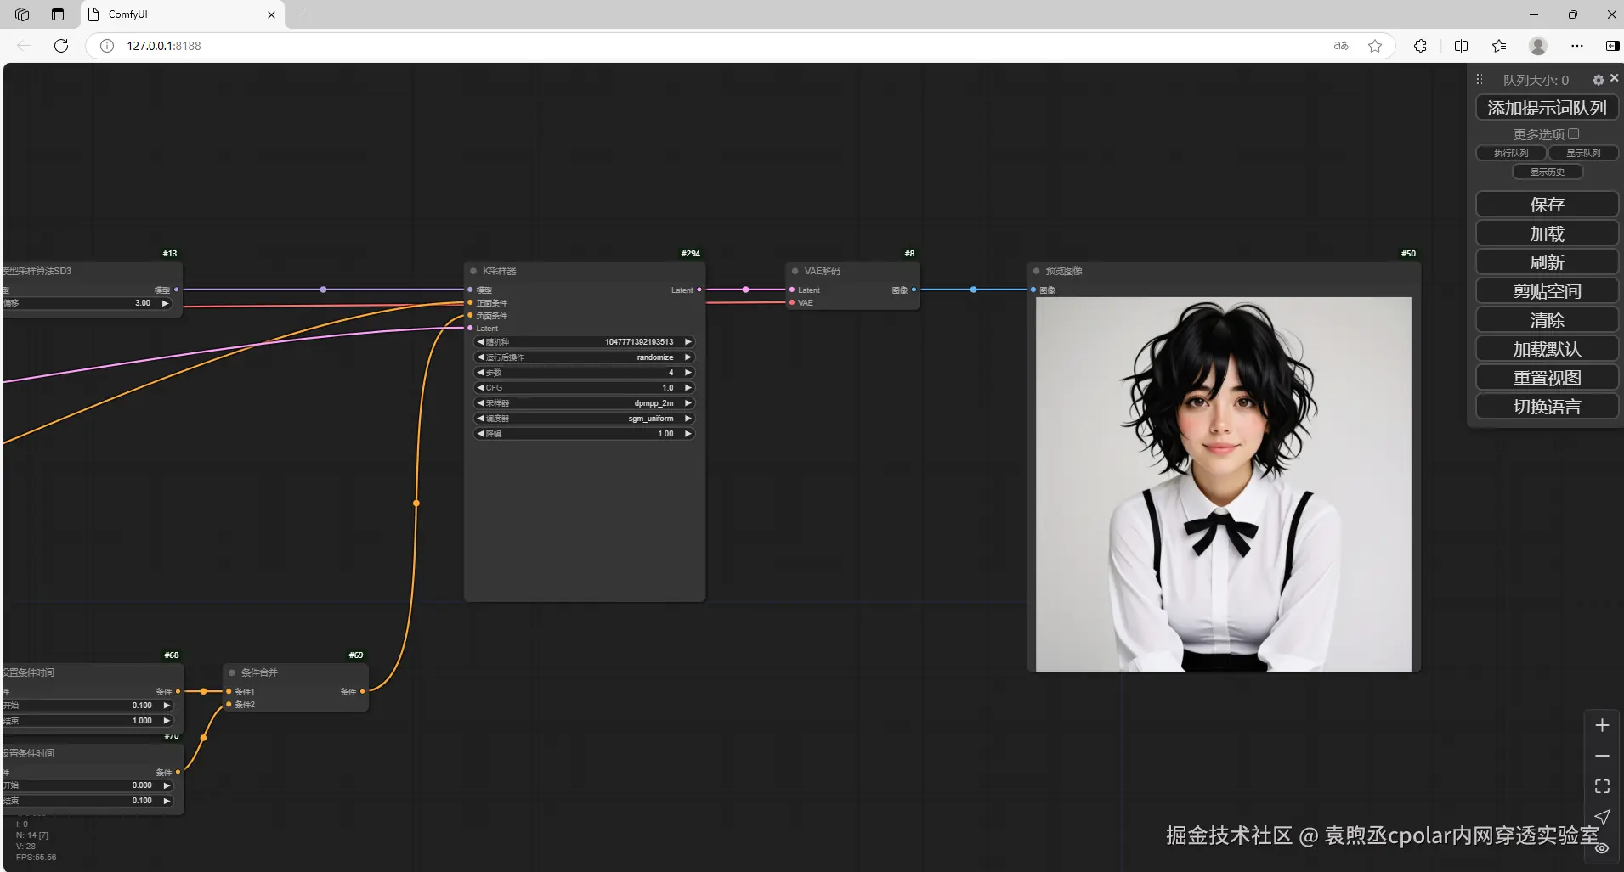The width and height of the screenshot is (1624, 872).
Task: Select the ComfyUI browser tab
Action: pyautogui.click(x=183, y=14)
